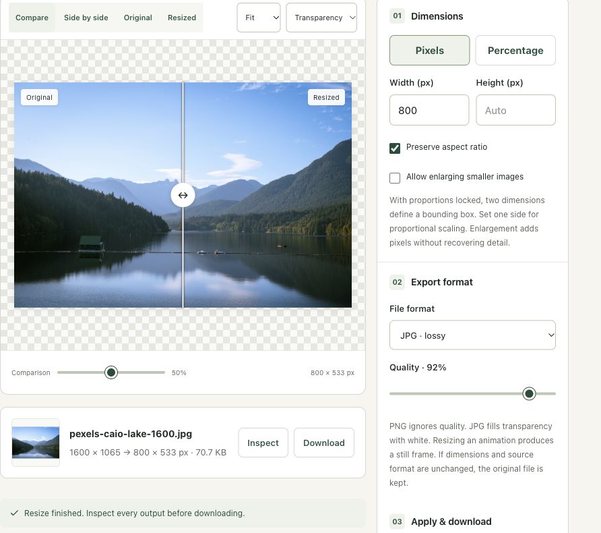Image resolution: width=601 pixels, height=533 pixels.
Task: Click the lake file thumbnail
Action: [x=36, y=443]
